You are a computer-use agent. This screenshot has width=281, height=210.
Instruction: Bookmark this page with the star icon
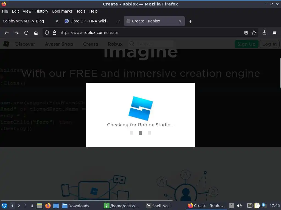[x=254, y=33]
